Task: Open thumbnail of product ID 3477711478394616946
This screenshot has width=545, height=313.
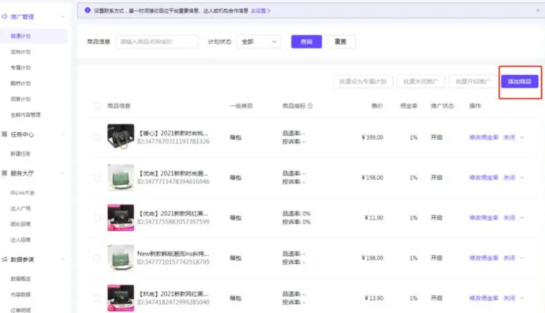Action: pos(121,177)
